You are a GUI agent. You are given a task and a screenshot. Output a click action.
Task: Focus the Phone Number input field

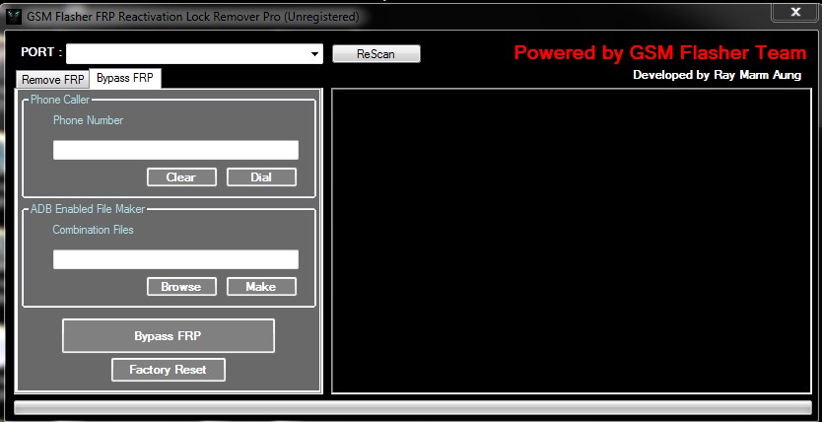(175, 150)
